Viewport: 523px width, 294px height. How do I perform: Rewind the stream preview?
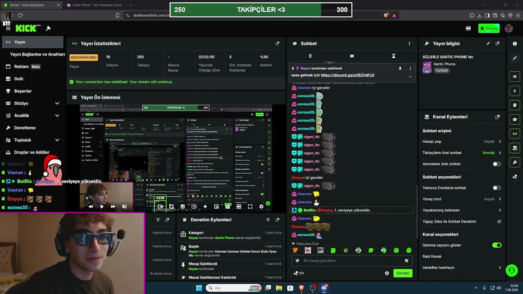pos(90,207)
